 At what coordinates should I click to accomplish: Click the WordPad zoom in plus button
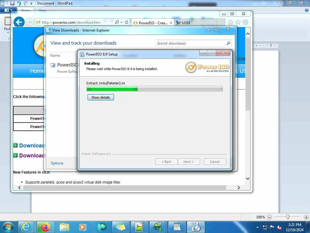(x=306, y=217)
